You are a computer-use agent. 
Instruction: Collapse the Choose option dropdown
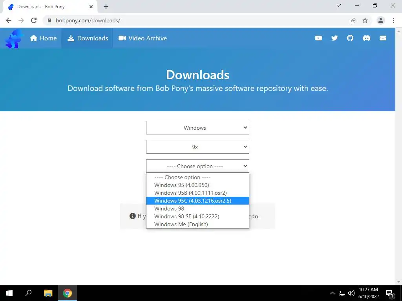[197, 166]
